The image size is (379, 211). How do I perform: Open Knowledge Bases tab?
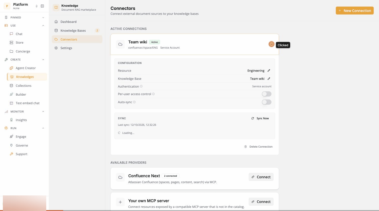77,30
